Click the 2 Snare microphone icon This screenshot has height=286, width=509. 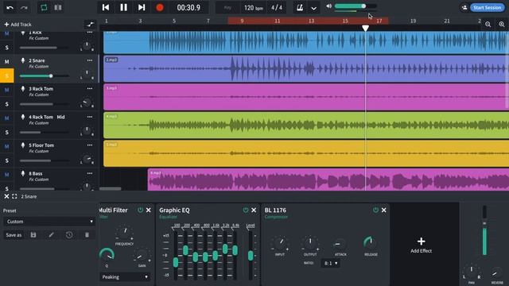23,60
